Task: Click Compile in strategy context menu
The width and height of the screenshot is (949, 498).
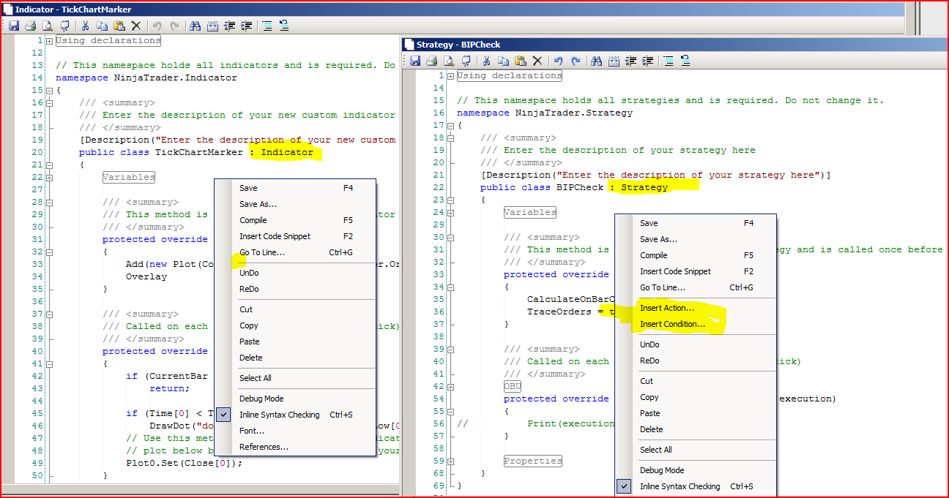Action: point(653,255)
